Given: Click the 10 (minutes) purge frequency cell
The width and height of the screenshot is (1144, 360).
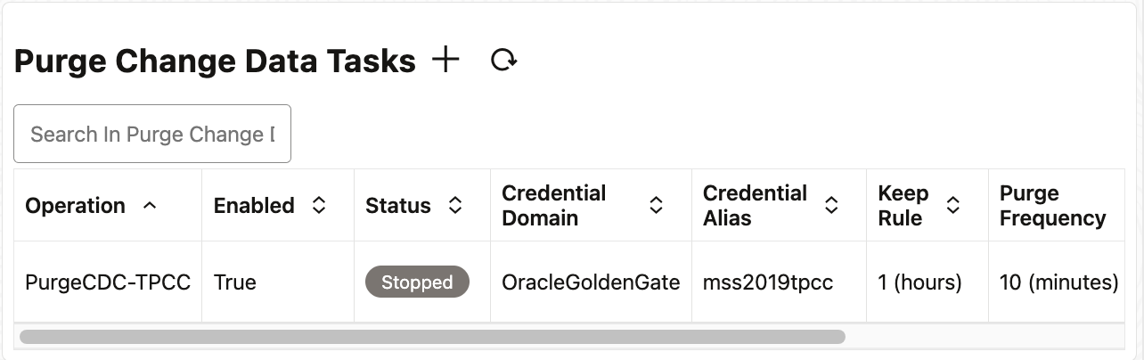Looking at the screenshot, I should click(1058, 282).
